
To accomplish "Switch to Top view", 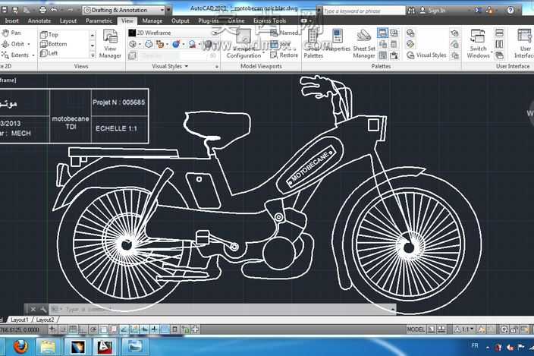I will point(49,34).
